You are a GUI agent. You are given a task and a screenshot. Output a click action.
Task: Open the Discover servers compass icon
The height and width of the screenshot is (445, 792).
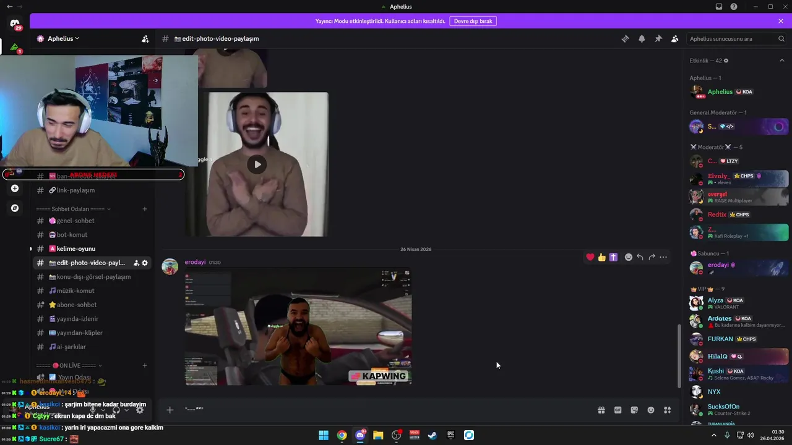tap(15, 208)
